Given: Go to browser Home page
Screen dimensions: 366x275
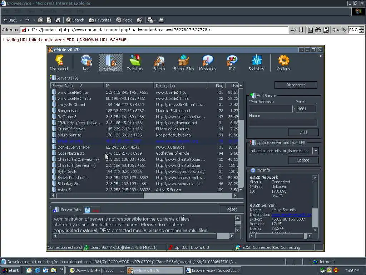Looking at the screenshot, I should click(58, 20).
